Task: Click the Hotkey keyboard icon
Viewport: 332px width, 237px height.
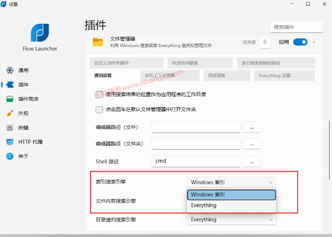Action: pos(10,127)
